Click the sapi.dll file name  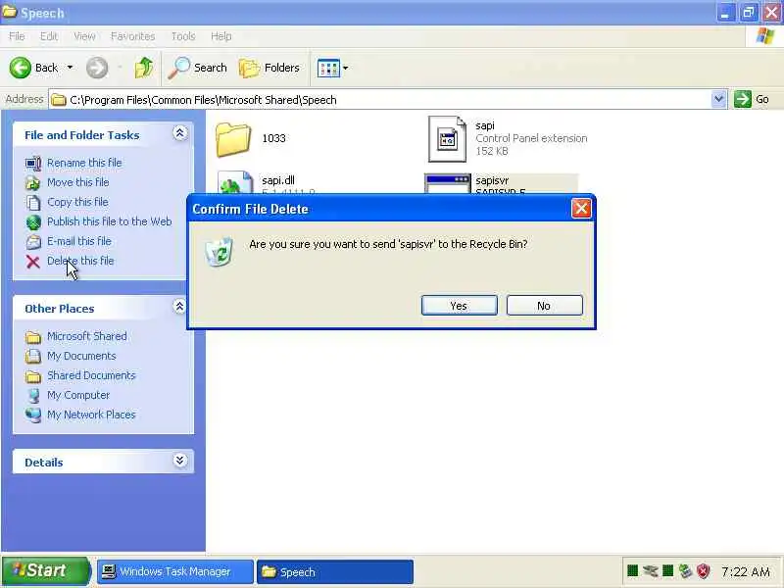coord(278,180)
